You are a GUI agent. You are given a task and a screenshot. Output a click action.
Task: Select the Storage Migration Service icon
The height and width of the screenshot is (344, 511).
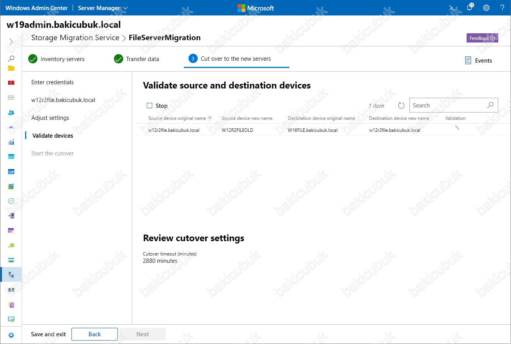(11, 275)
